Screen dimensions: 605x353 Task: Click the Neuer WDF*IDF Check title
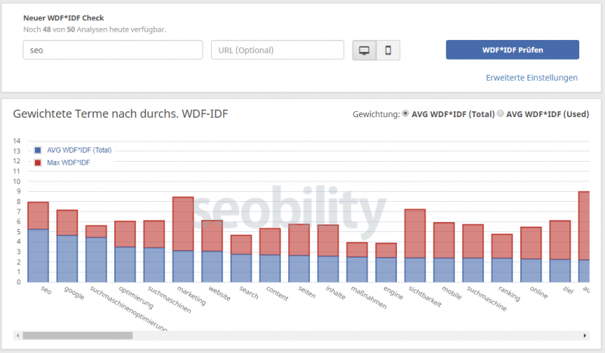(x=64, y=17)
